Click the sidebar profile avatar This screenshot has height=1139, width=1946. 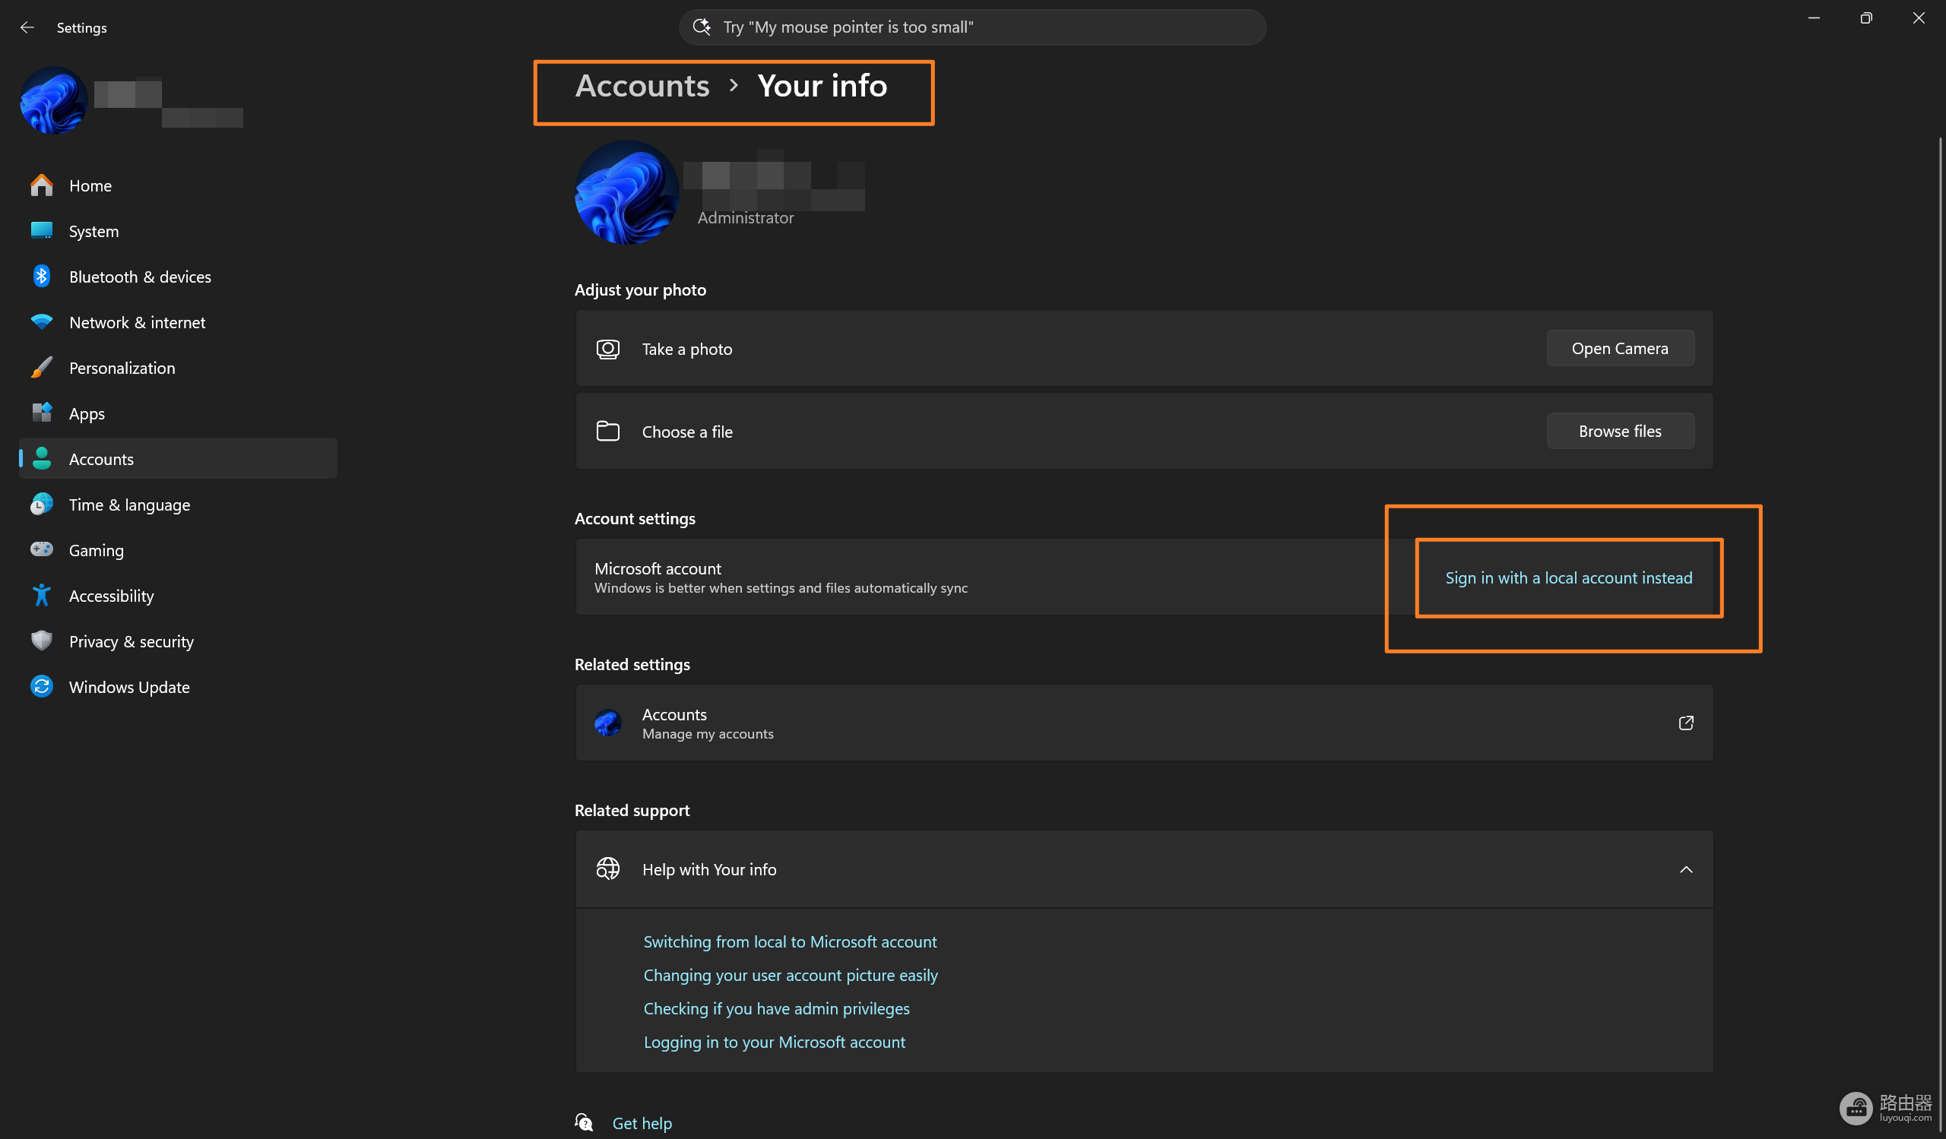[53, 100]
